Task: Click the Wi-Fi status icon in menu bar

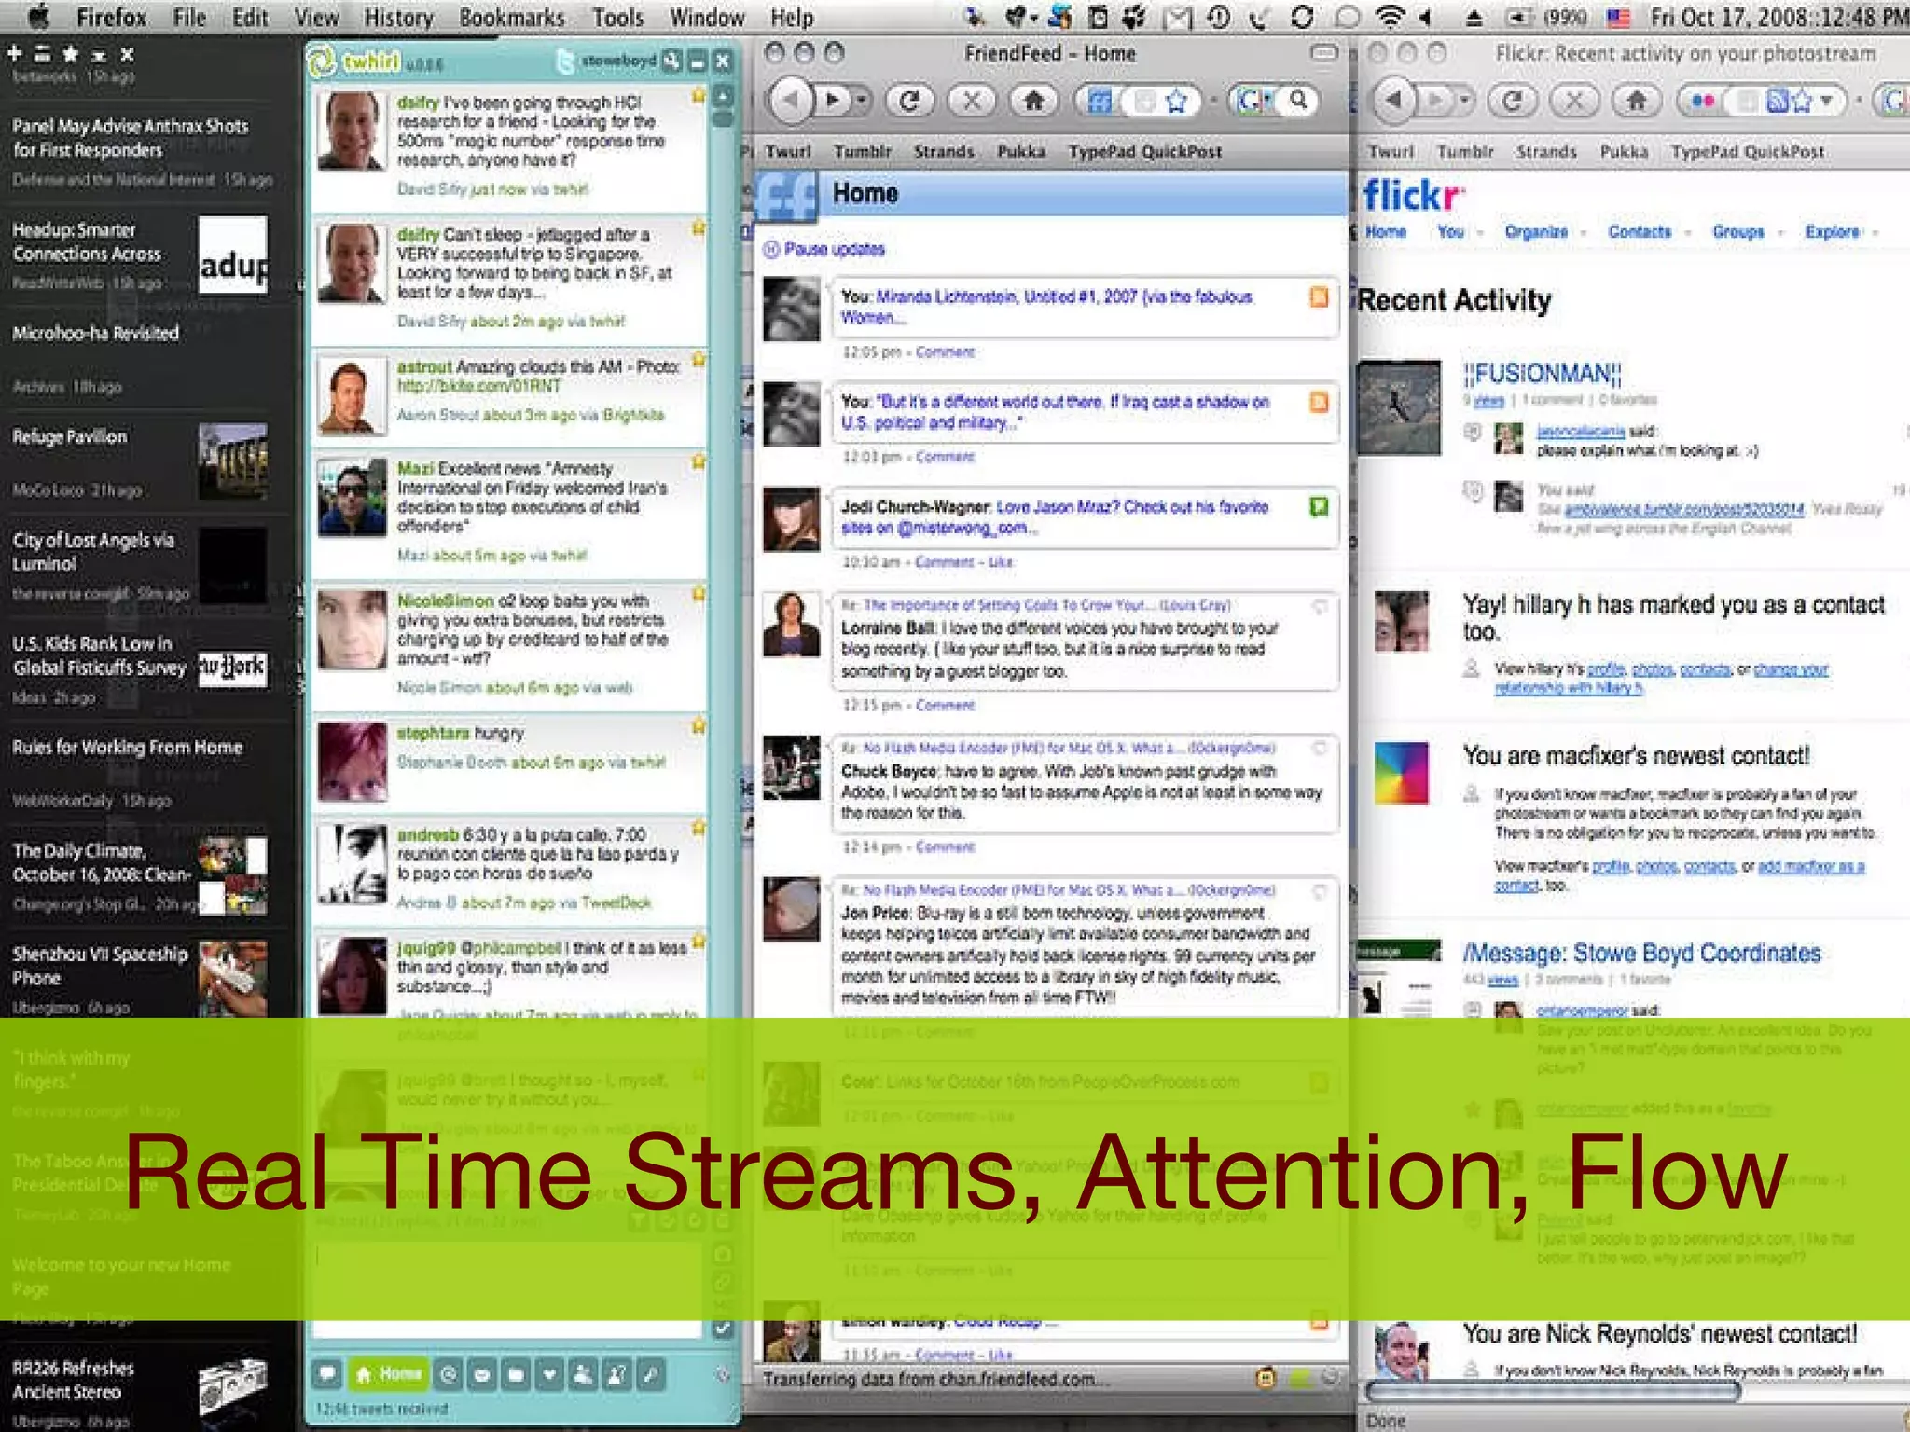Action: coord(1391,17)
